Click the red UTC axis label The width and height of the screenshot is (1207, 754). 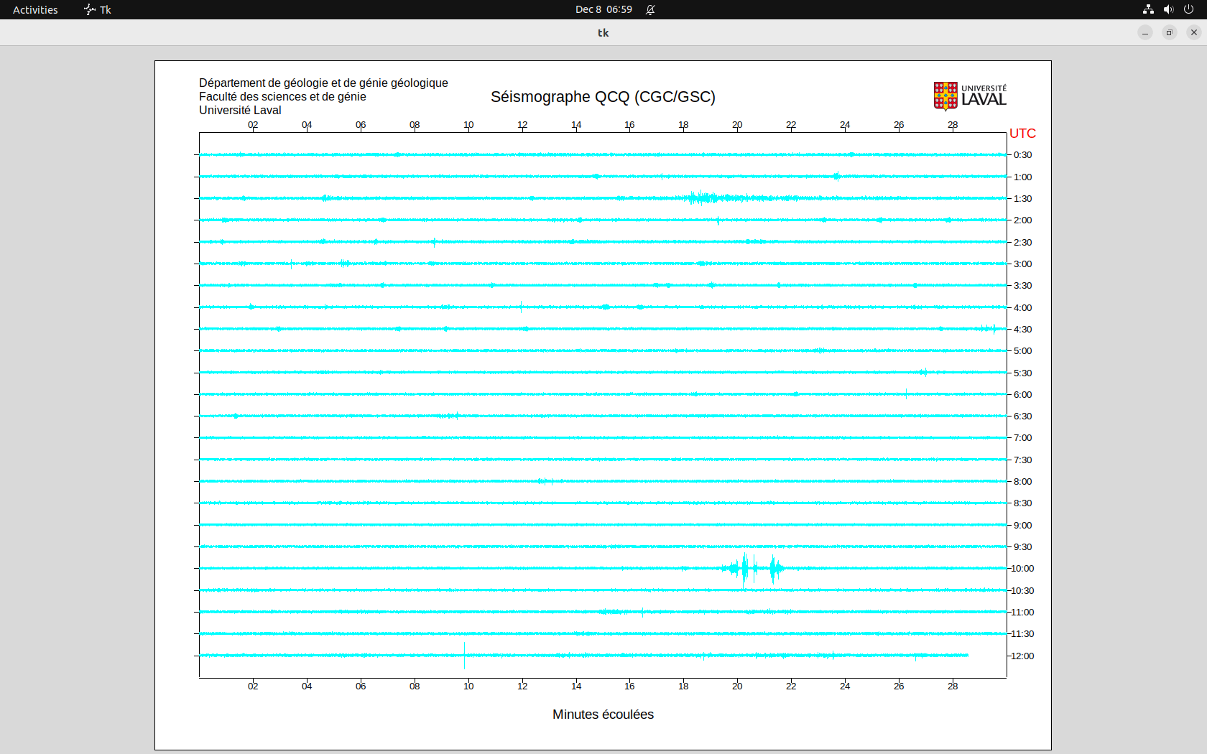point(1022,134)
